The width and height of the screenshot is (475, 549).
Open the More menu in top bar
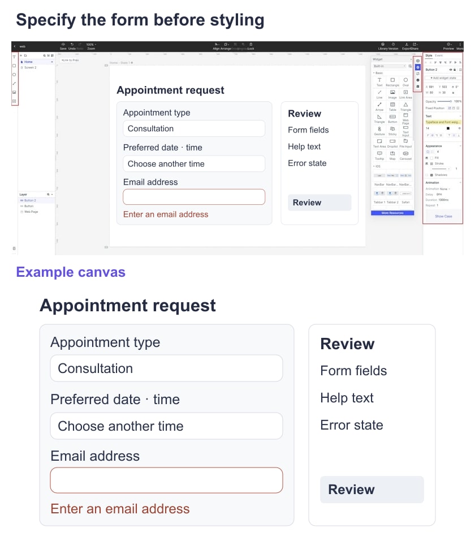(460, 46)
